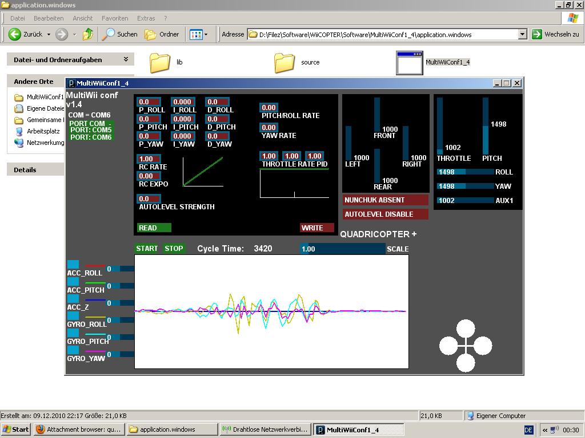Image resolution: width=585 pixels, height=438 pixels.
Task: Switch to Attachment browser Firefox taskbar button
Action: [x=79, y=429]
